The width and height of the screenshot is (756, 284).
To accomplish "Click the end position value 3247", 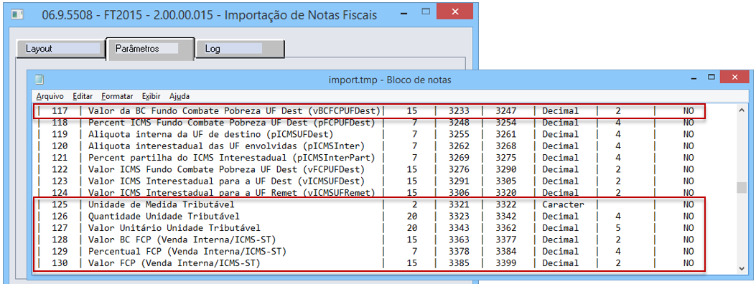I will (x=505, y=110).
